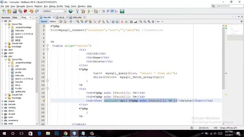Run the project with green play icon

click(89, 11)
